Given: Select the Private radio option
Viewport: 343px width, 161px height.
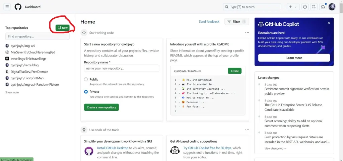Looking at the screenshot, I should tap(86, 91).
